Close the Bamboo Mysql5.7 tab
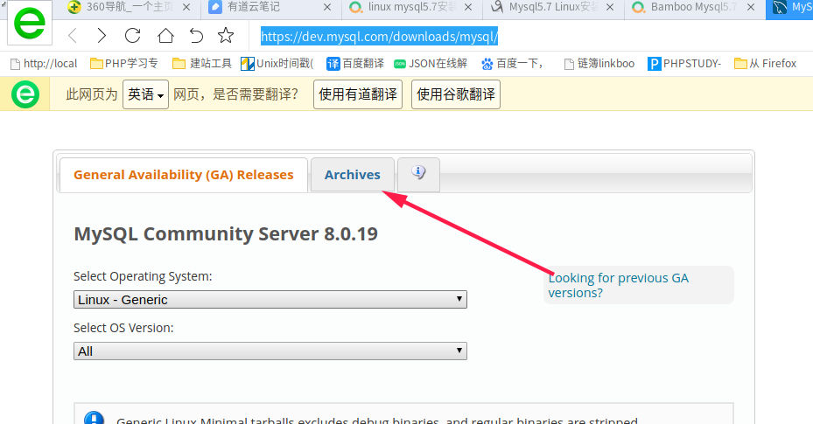 click(751, 7)
